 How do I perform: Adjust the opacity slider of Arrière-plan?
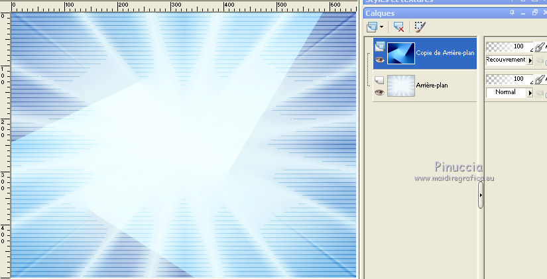510,79
